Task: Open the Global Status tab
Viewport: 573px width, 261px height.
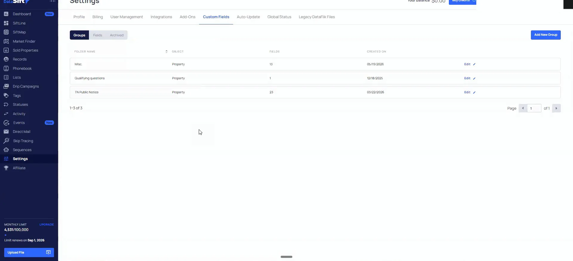Action: [x=279, y=17]
